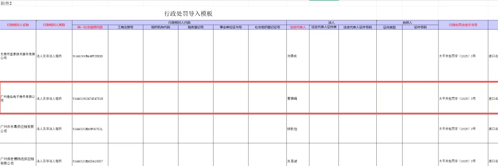Select empty 工商注册号 cell in 黄锦峰 row
Image resolution: width=498 pixels, height=166 pixels.
tap(125, 98)
